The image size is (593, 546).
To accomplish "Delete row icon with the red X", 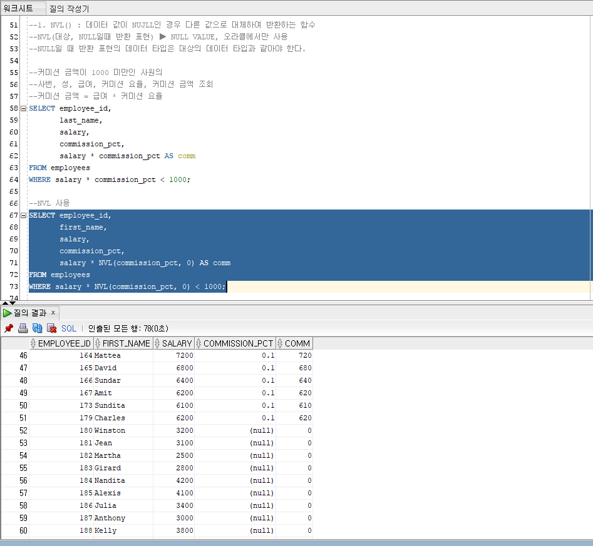I will pyautogui.click(x=51, y=328).
